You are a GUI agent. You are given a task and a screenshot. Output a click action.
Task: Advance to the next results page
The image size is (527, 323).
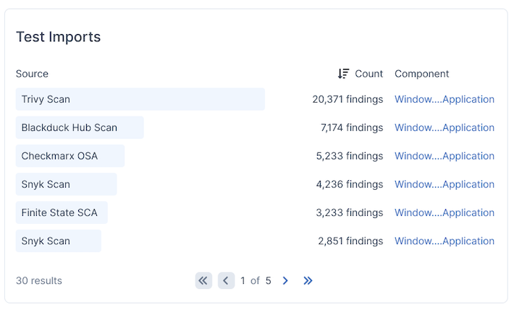coord(285,281)
